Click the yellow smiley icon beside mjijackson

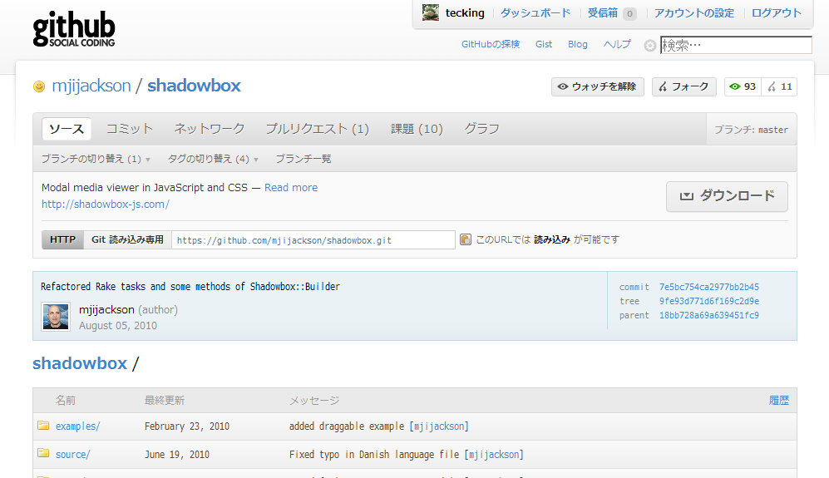[x=39, y=86]
